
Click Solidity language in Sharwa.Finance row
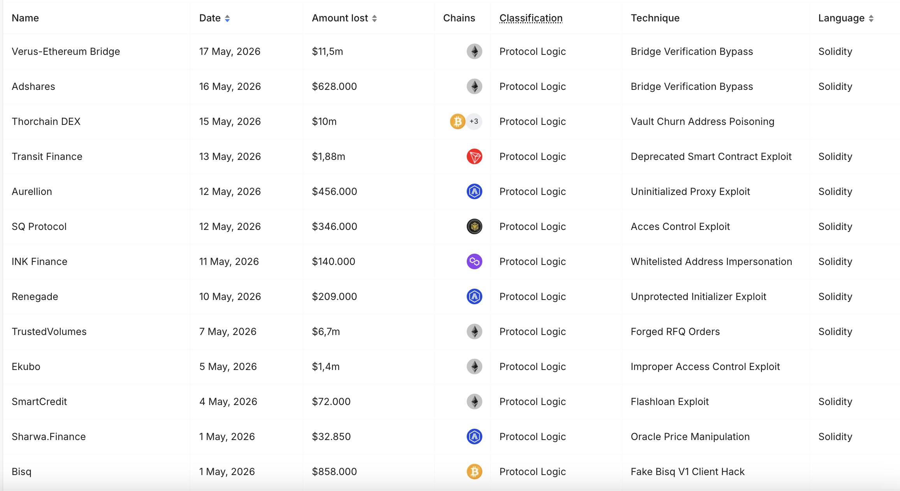pyautogui.click(x=835, y=437)
